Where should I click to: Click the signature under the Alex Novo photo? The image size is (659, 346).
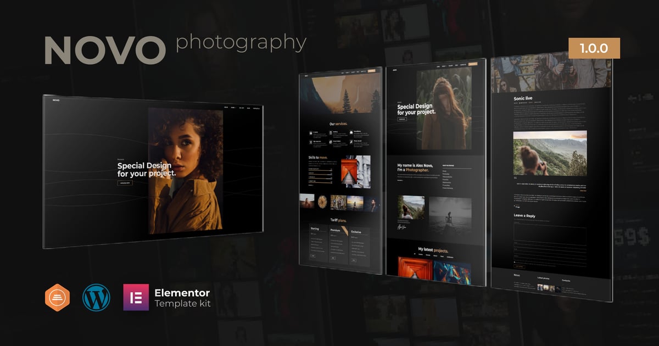coord(403,226)
